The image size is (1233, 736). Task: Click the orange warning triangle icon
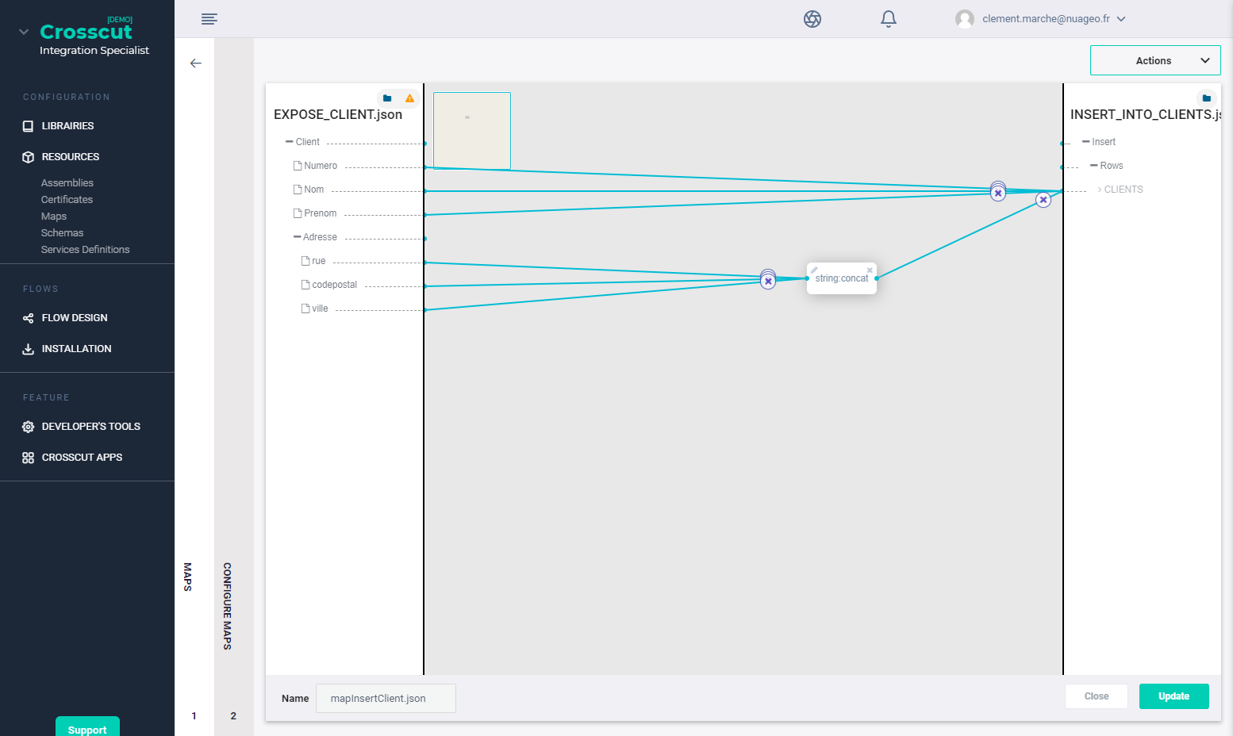click(x=409, y=98)
